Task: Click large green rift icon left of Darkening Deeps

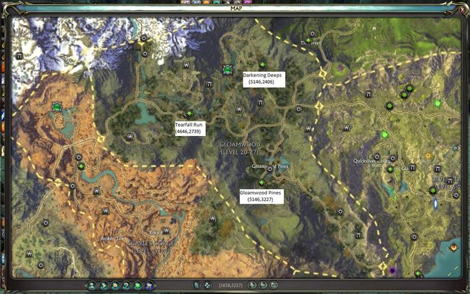Action: click(x=228, y=70)
